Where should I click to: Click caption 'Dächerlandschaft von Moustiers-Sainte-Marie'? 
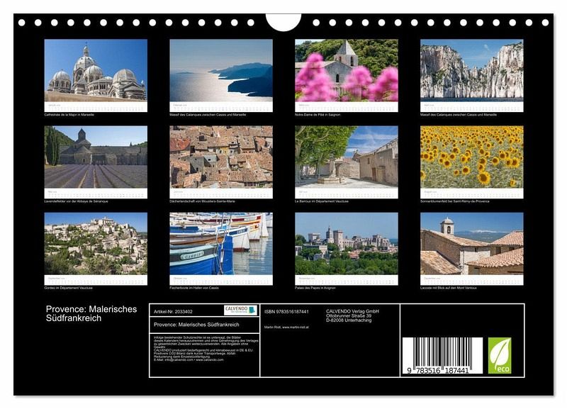[202, 201]
